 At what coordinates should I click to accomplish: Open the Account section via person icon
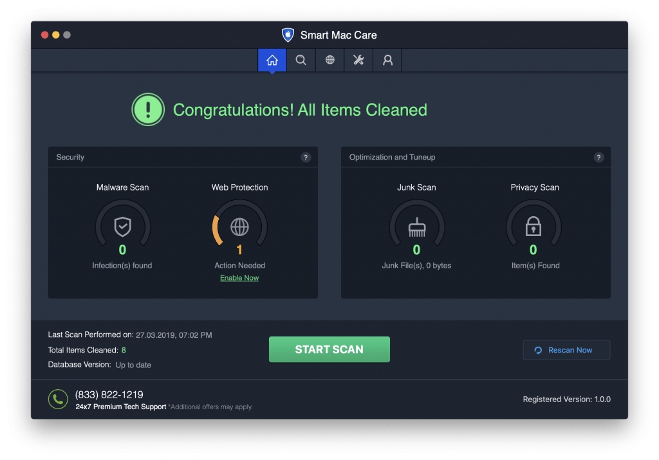click(387, 60)
